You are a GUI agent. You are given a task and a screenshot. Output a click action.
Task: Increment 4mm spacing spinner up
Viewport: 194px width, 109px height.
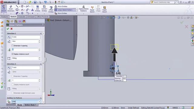[x=40, y=41]
